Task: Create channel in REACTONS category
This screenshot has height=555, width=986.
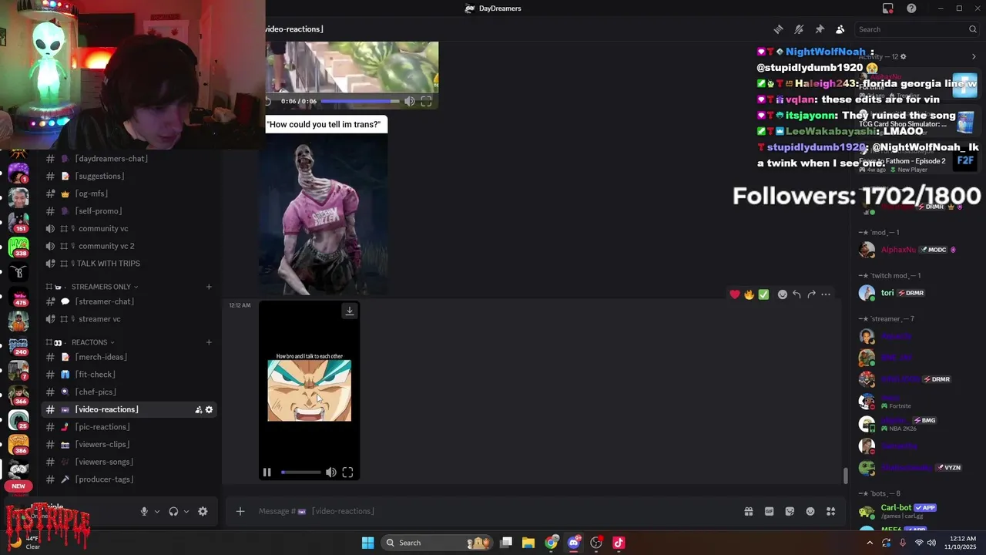Action: (209, 342)
